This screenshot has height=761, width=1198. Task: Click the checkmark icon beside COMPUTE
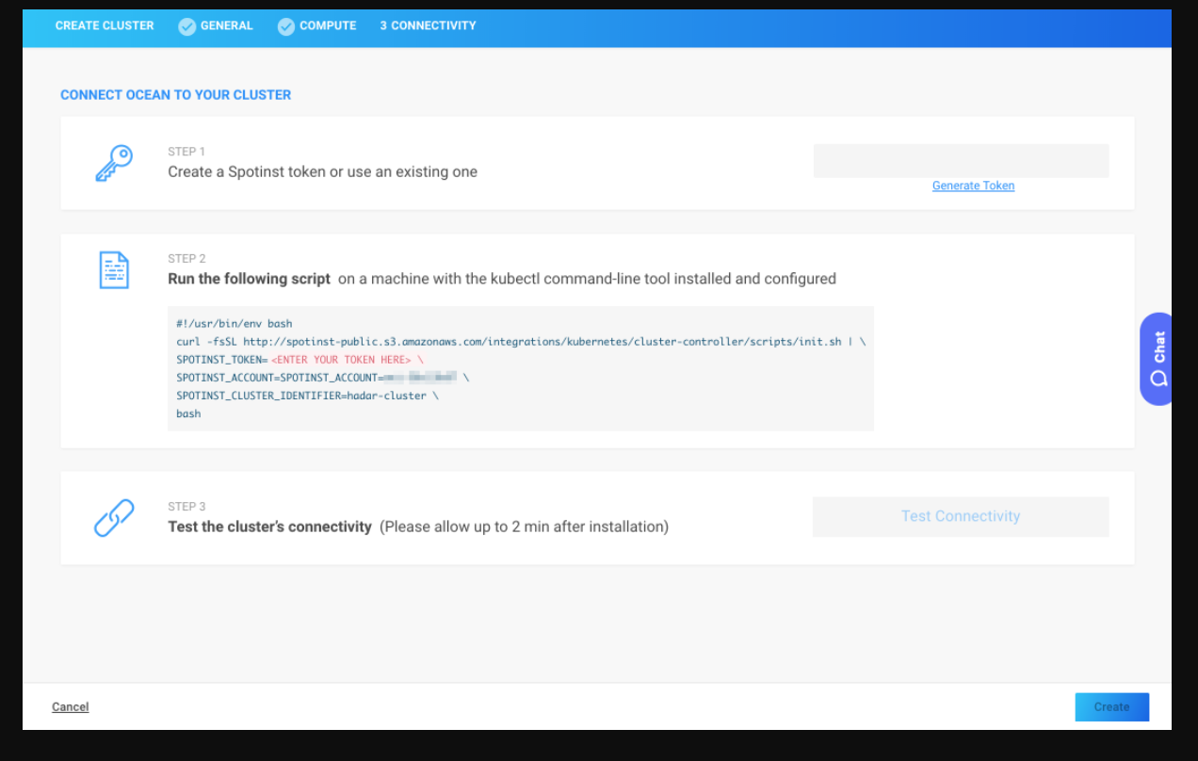[x=286, y=26]
